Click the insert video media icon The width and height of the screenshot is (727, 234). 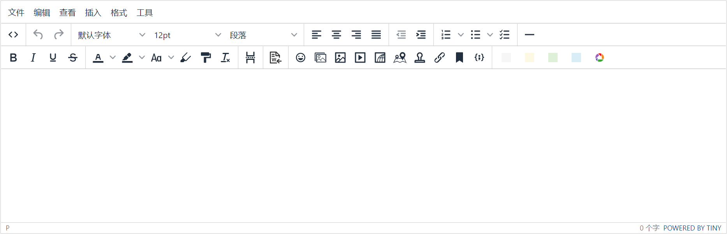tap(360, 58)
